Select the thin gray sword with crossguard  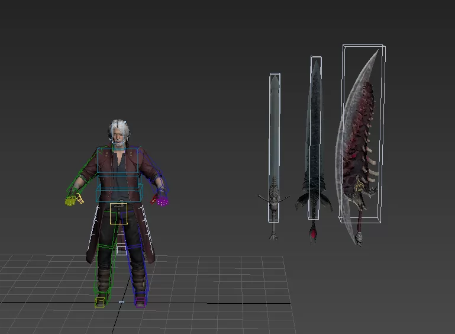click(274, 136)
